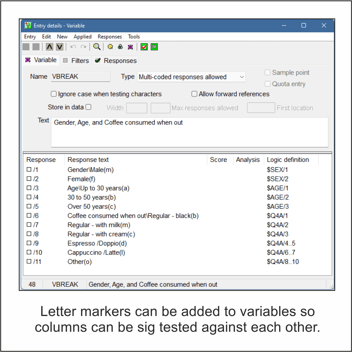The height and width of the screenshot is (352, 352).
Task: Click the Width input field
Action: point(137,108)
